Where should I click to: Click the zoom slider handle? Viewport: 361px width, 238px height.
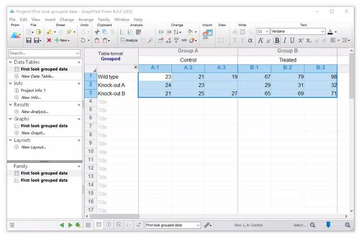328,225
